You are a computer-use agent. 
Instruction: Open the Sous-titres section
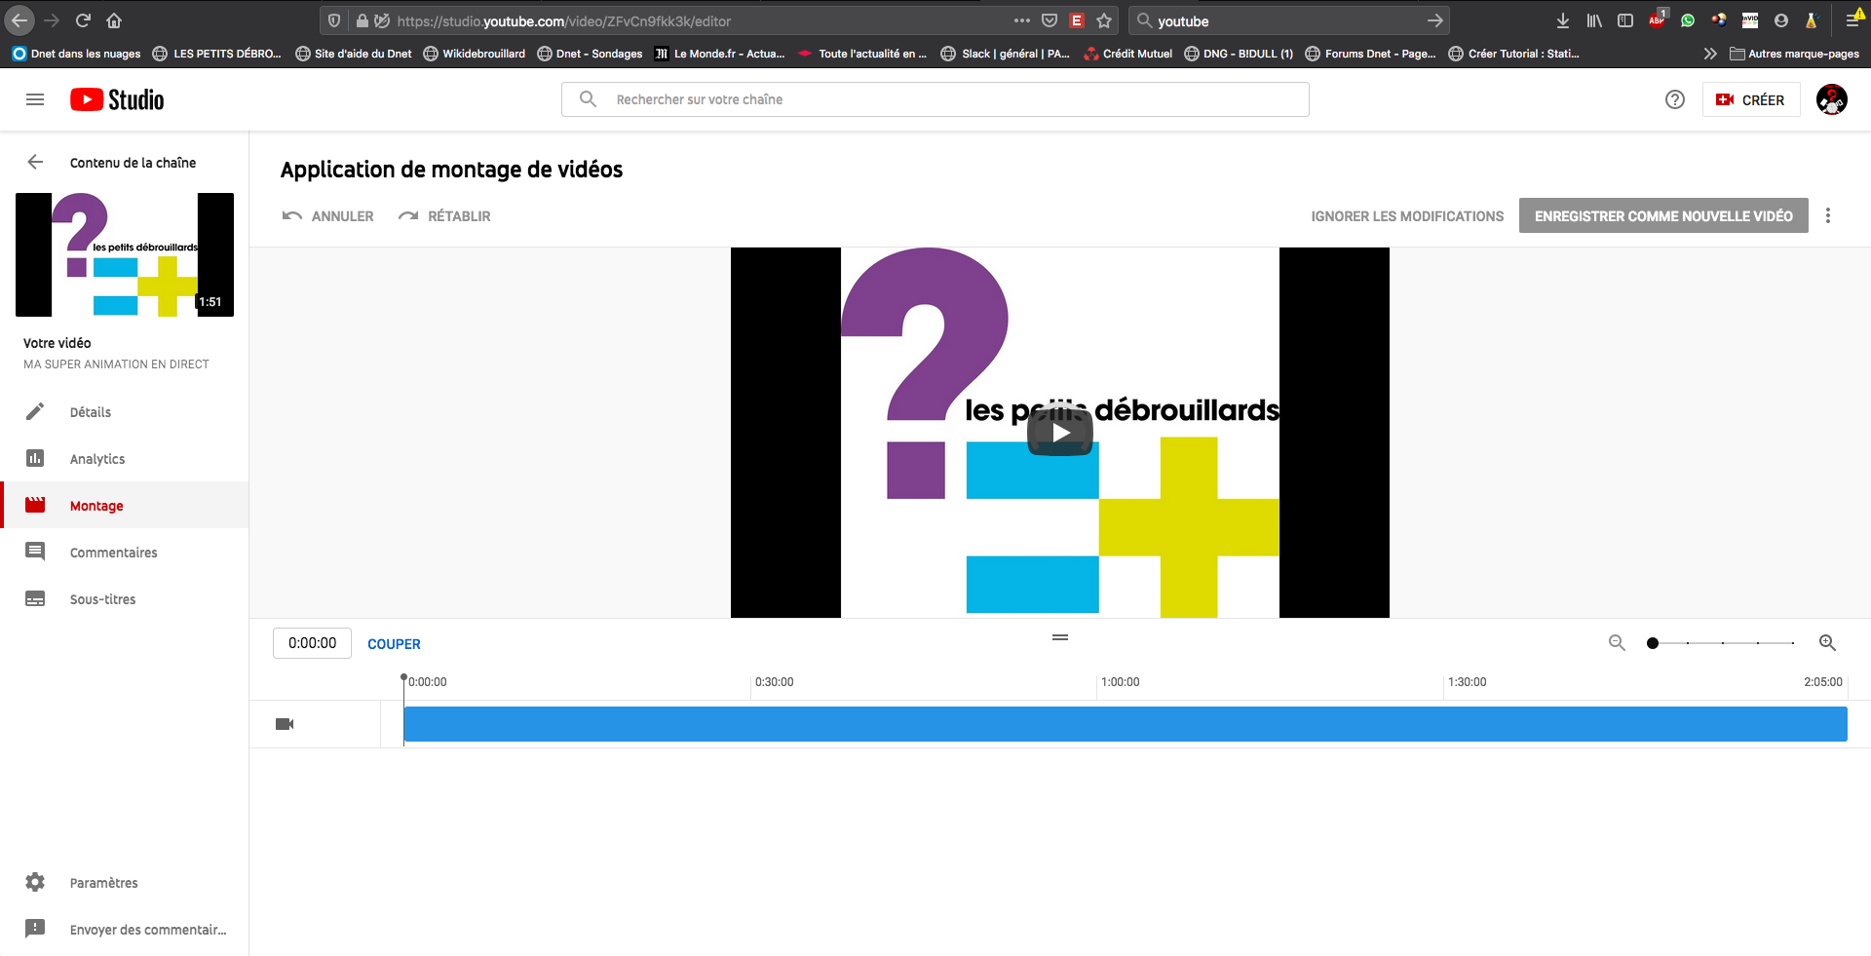[102, 599]
